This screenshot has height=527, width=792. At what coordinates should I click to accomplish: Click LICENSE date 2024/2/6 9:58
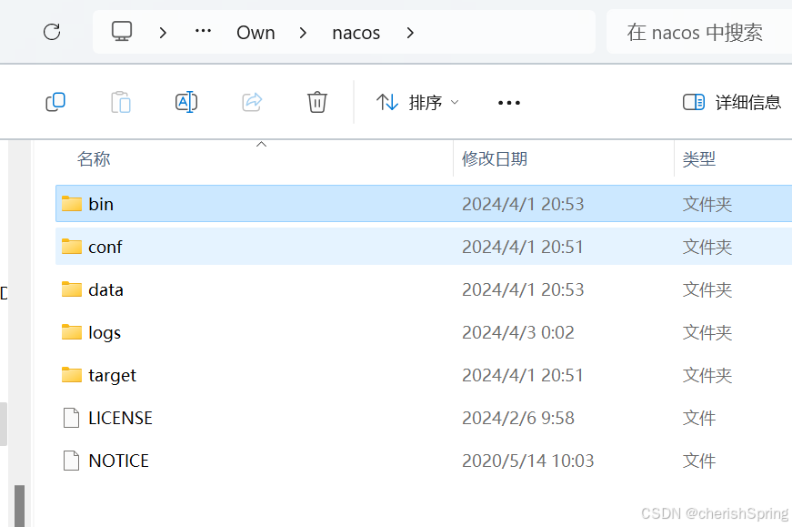tap(518, 418)
